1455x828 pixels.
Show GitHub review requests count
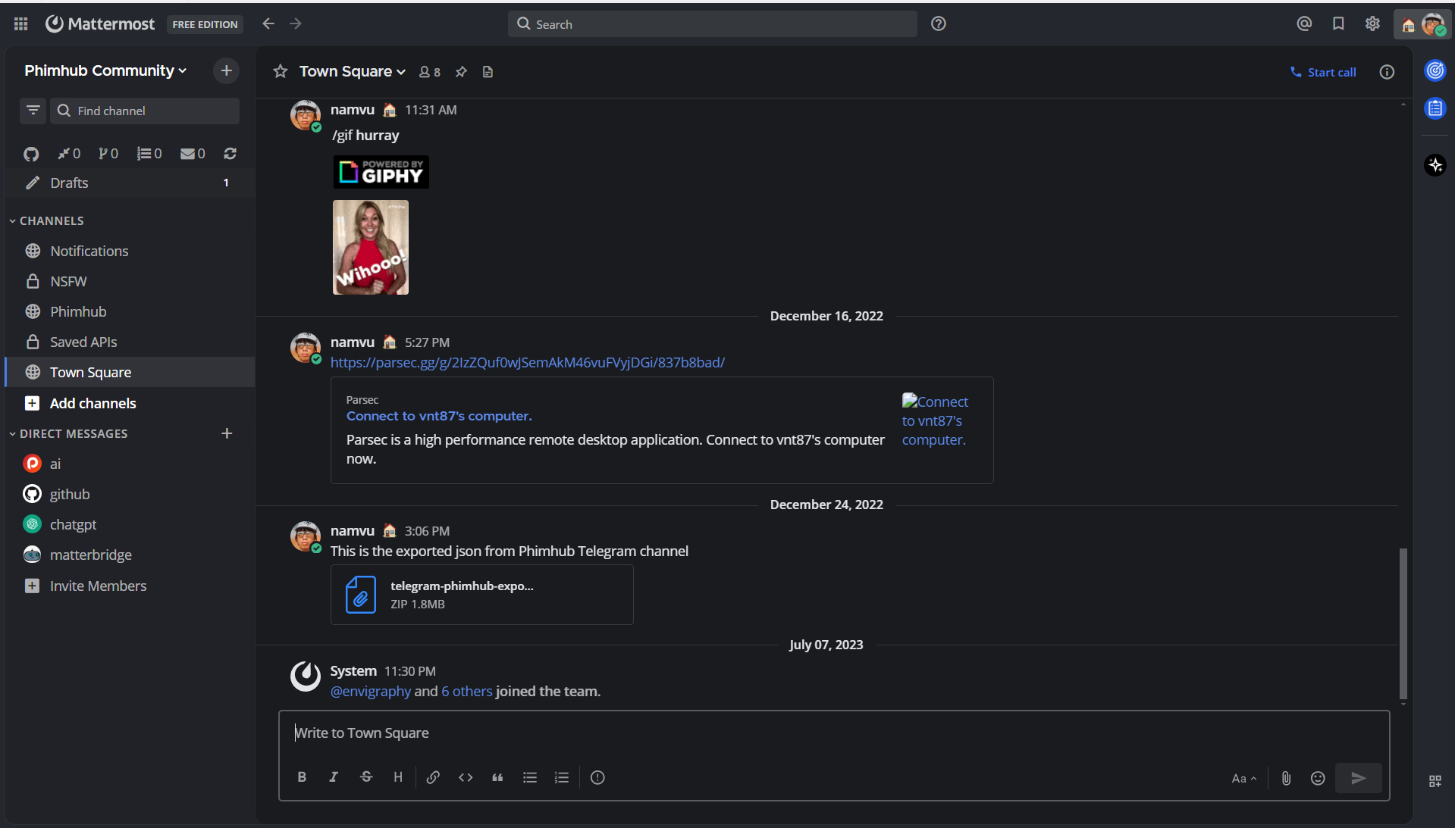109,154
